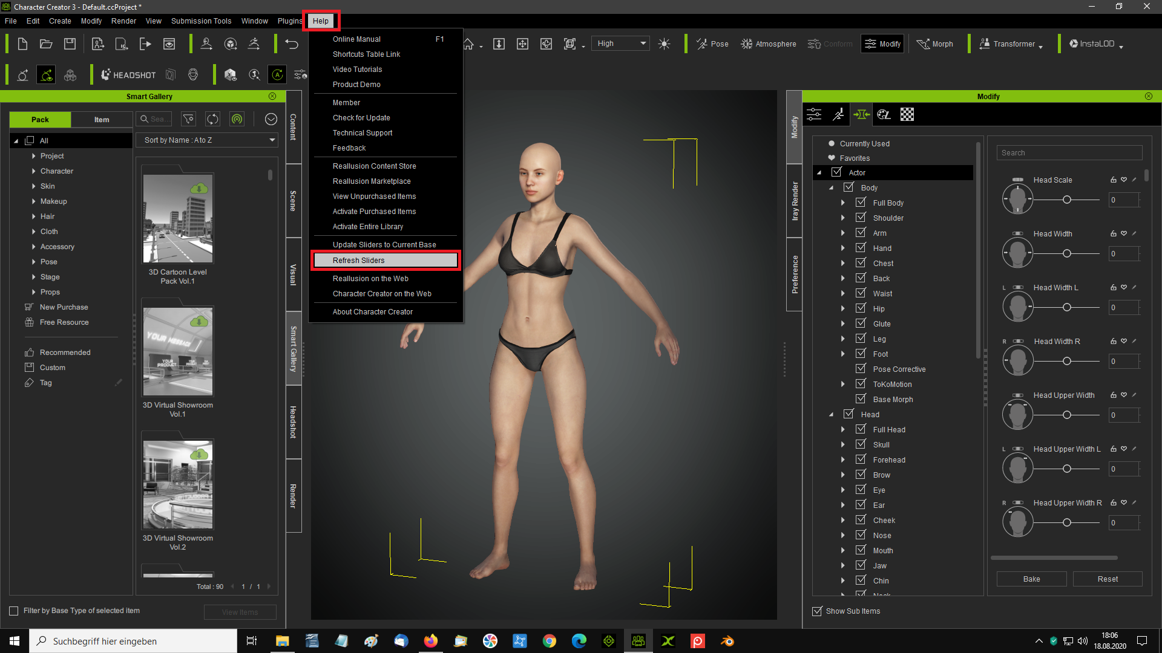Image resolution: width=1162 pixels, height=653 pixels.
Task: Toggle the Nose checkbox in the Head group
Action: click(861, 535)
